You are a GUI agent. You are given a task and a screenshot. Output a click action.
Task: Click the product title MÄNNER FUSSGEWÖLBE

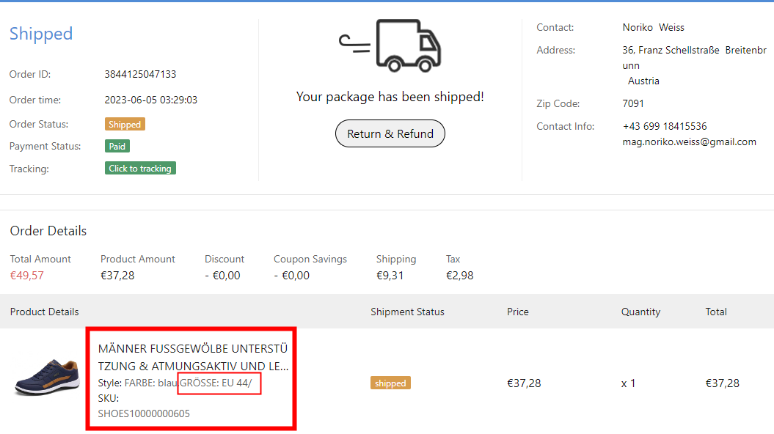pos(193,357)
